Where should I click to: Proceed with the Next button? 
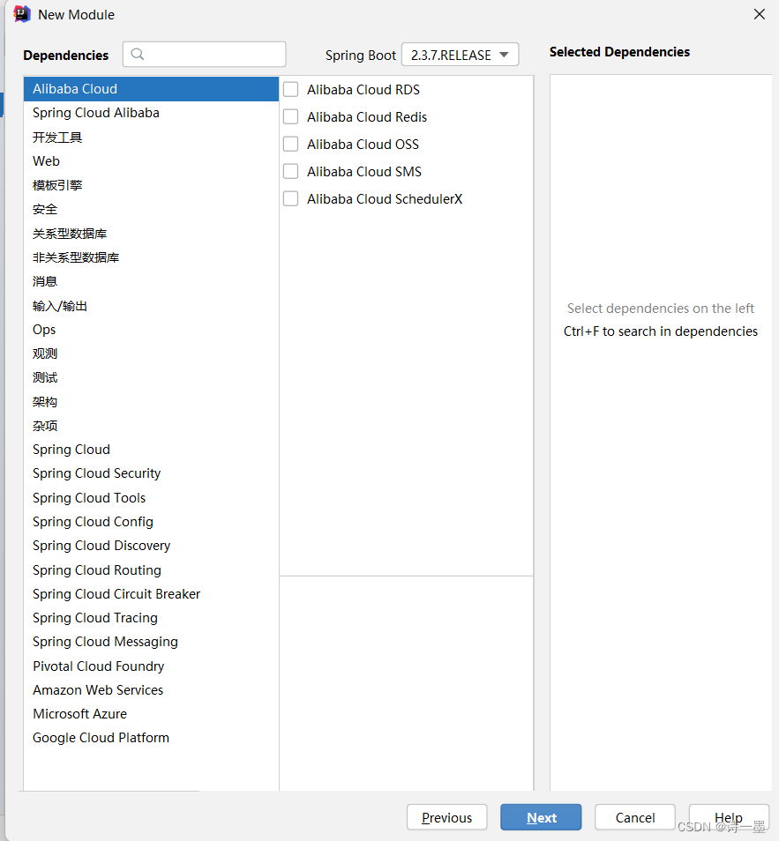(x=541, y=817)
